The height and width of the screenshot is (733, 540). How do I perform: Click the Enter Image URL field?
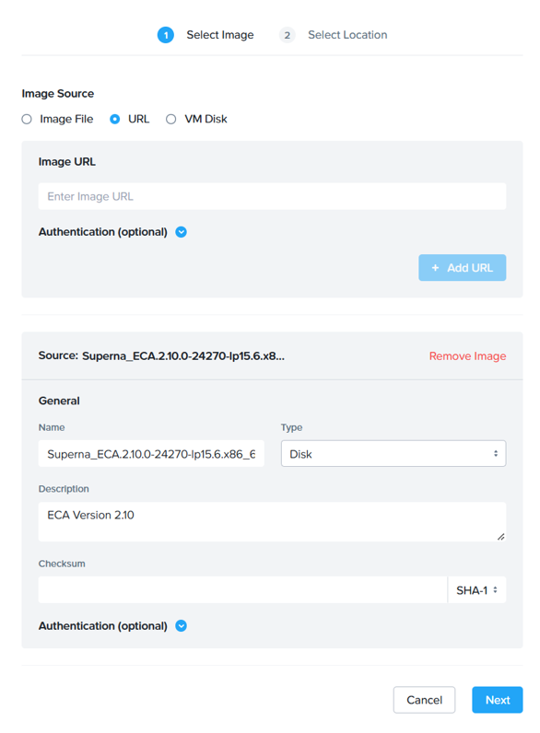(273, 196)
